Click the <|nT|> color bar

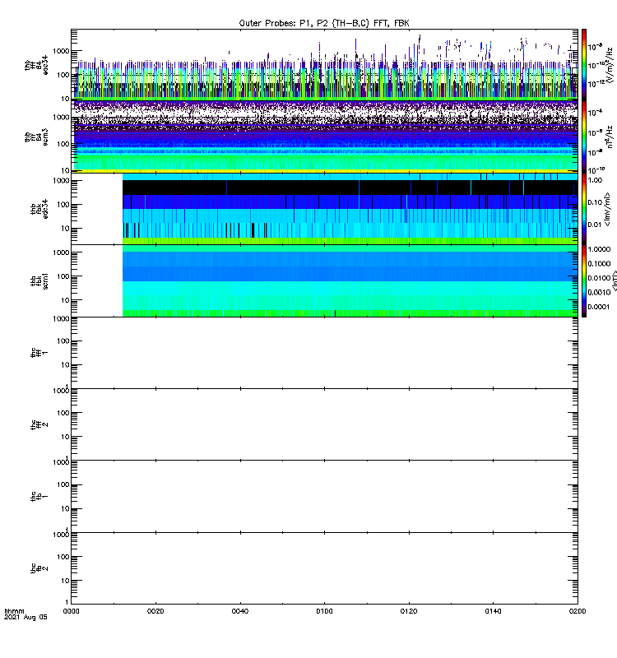[584, 280]
